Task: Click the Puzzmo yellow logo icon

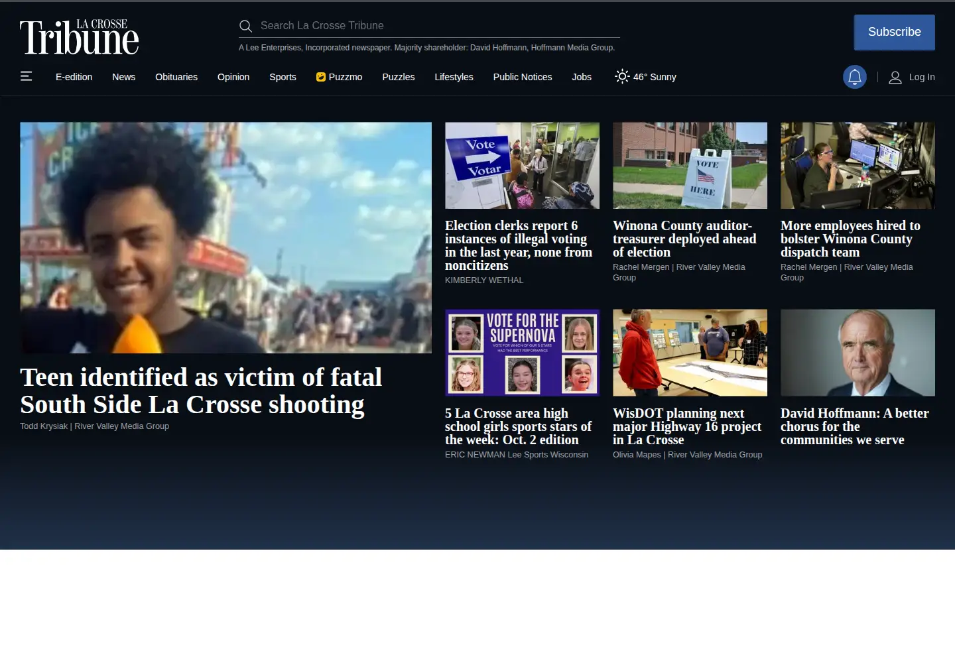Action: pos(321,77)
